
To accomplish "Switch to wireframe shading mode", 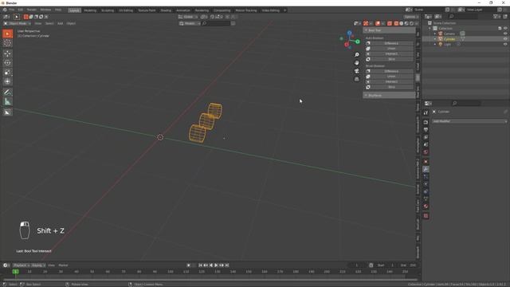I will point(396,23).
